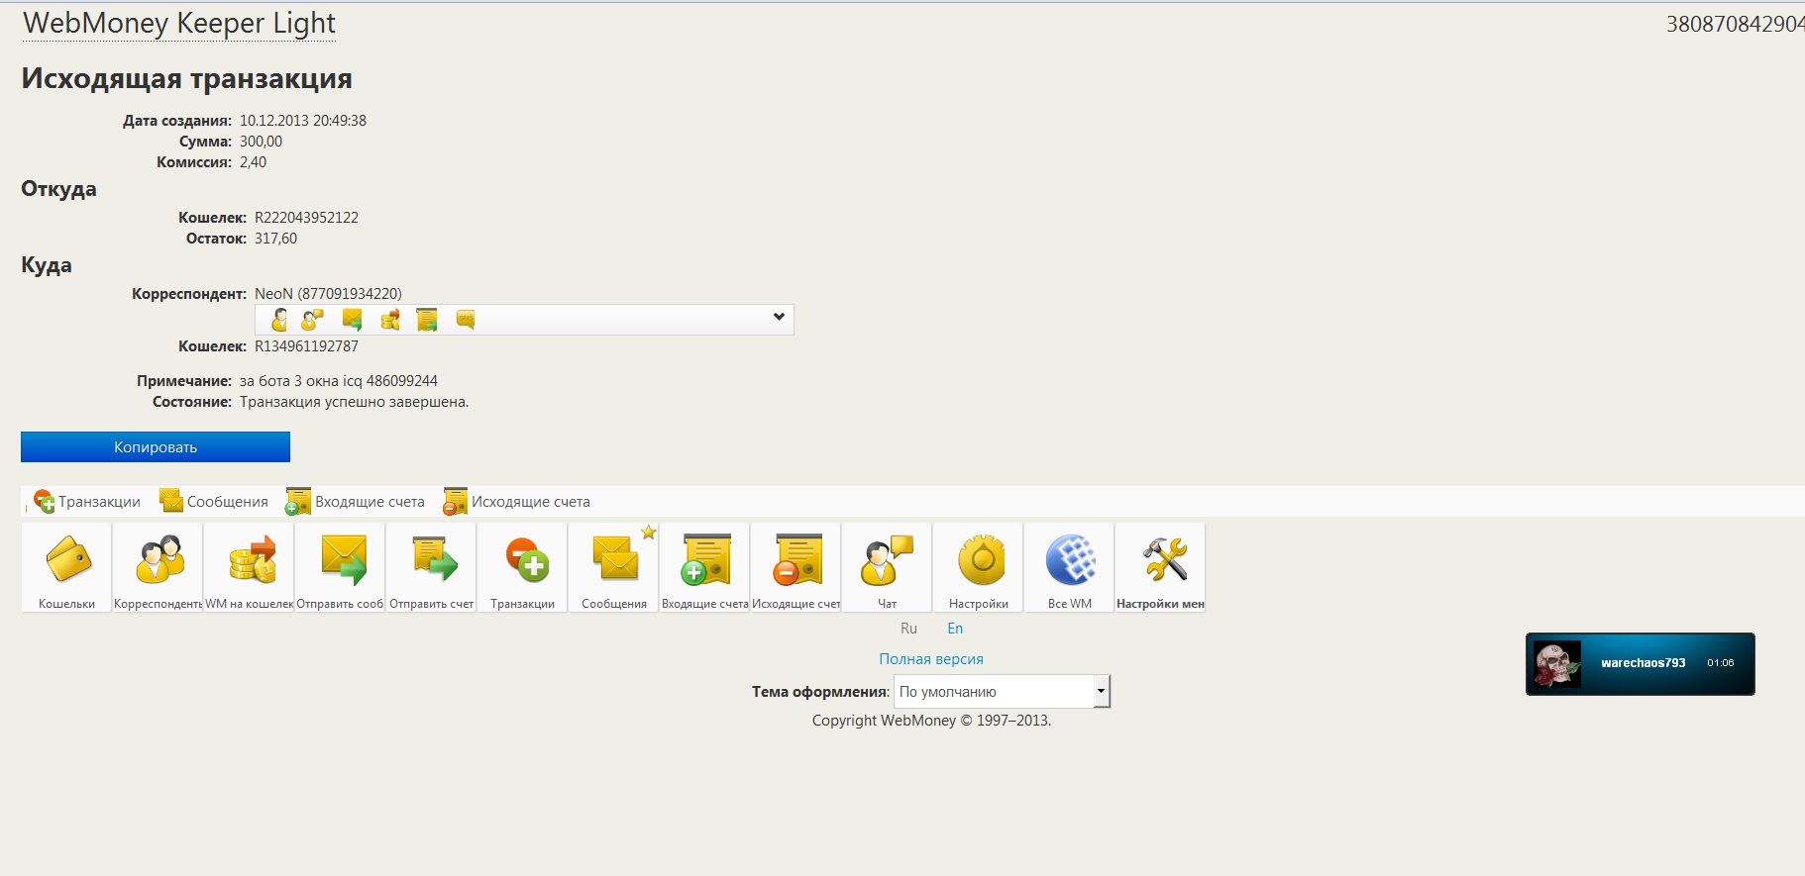Select the WM на кошелек transfer tile
Image resolution: width=1805 pixels, height=876 pixels.
(249, 567)
